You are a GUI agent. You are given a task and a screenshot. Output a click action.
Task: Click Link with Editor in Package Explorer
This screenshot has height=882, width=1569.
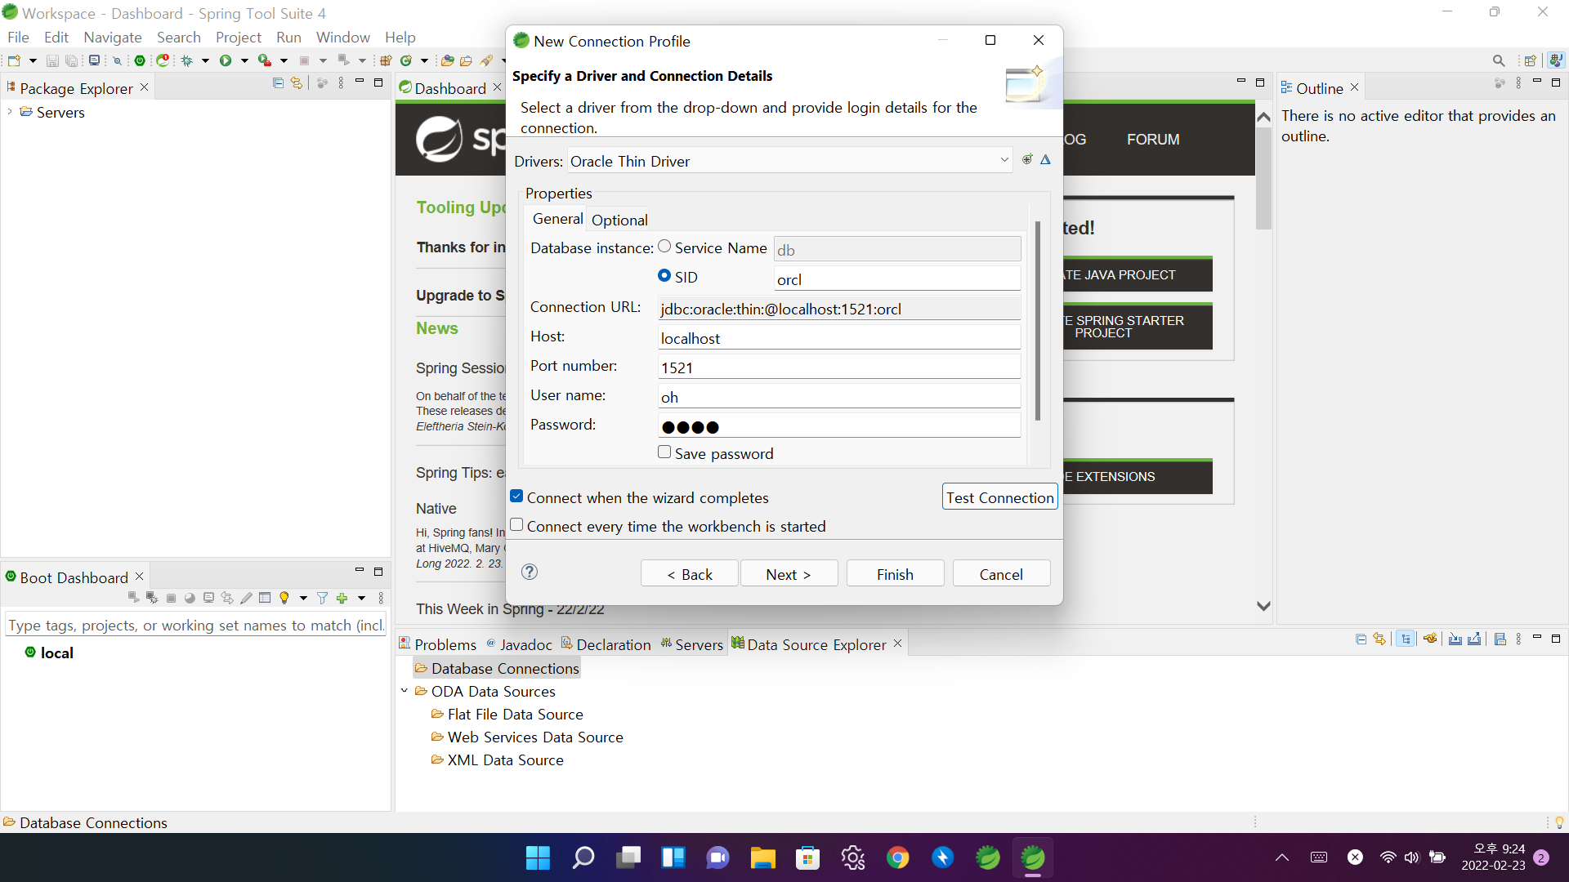pos(297,83)
